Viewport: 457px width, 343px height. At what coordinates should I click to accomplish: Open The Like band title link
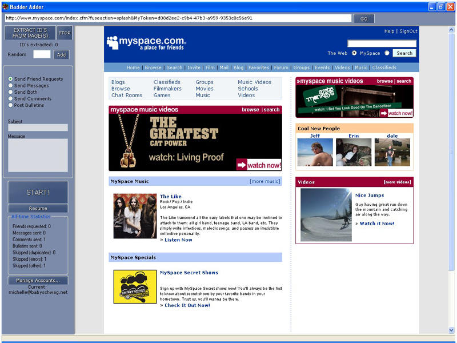click(170, 197)
